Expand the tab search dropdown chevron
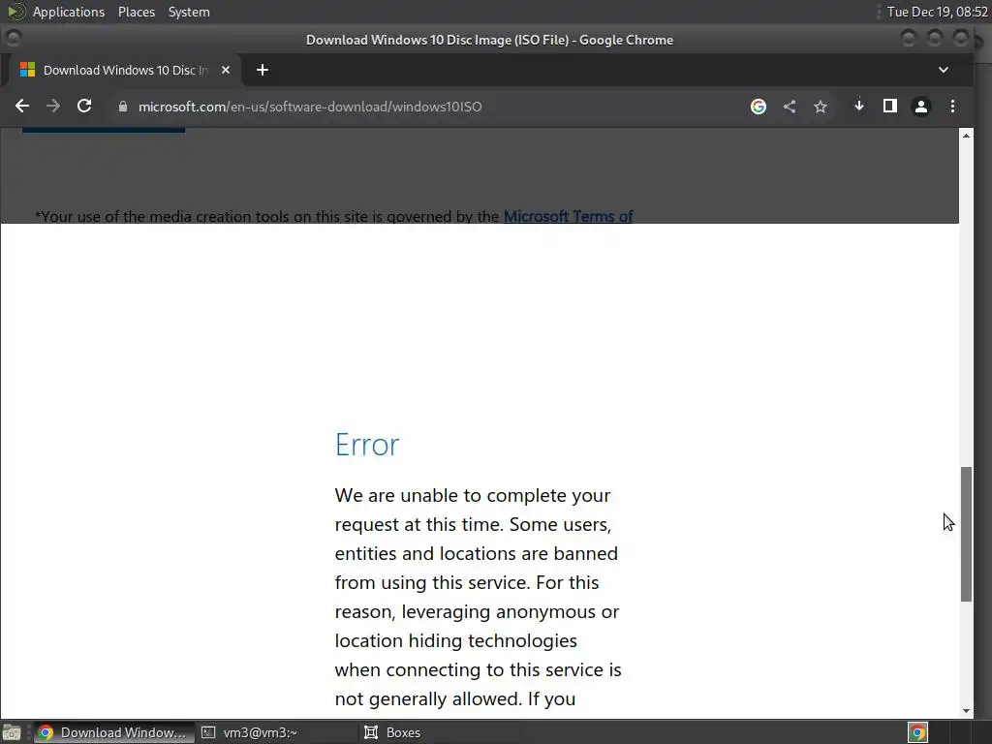The image size is (992, 744). coord(944,70)
